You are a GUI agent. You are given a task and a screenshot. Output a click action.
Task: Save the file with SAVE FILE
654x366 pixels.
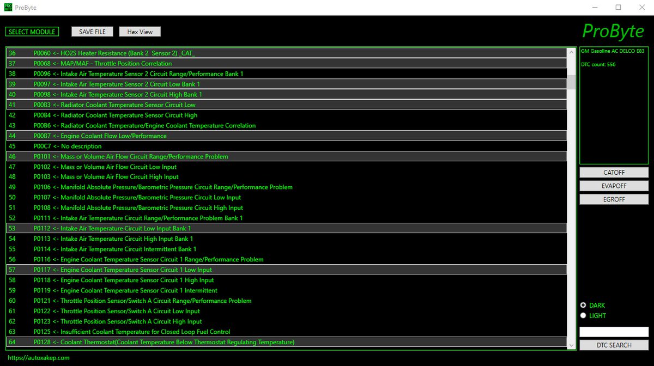pyautogui.click(x=92, y=32)
